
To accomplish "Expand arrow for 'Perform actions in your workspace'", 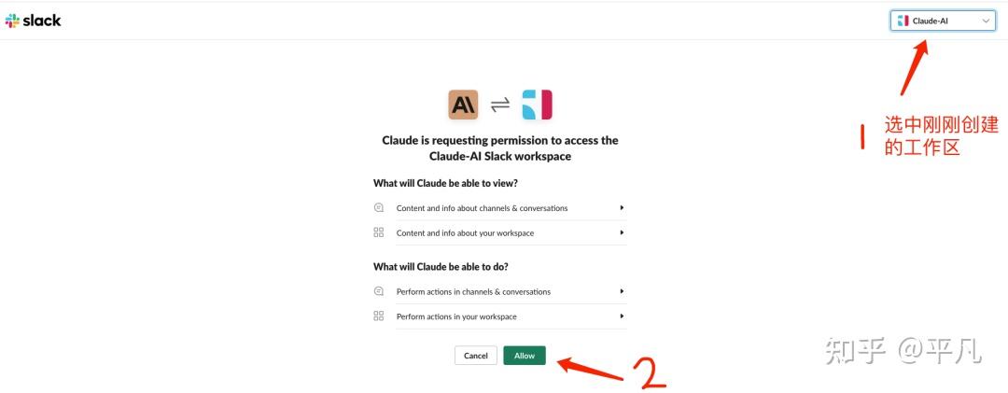I will point(622,316).
